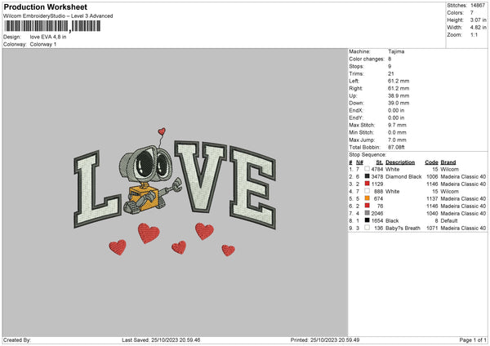Select the Diamond Black thread swatch
Screen dimensions: 490x346
(x=367, y=176)
